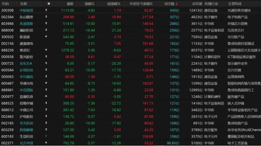Click the star marker icon beside 浪潮信息

46,96
